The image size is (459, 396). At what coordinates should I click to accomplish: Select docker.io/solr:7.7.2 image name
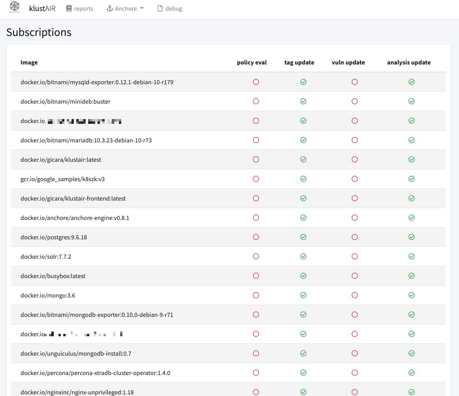[x=46, y=256]
